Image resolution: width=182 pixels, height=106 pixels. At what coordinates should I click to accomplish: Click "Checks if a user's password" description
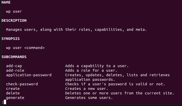click(115, 84)
